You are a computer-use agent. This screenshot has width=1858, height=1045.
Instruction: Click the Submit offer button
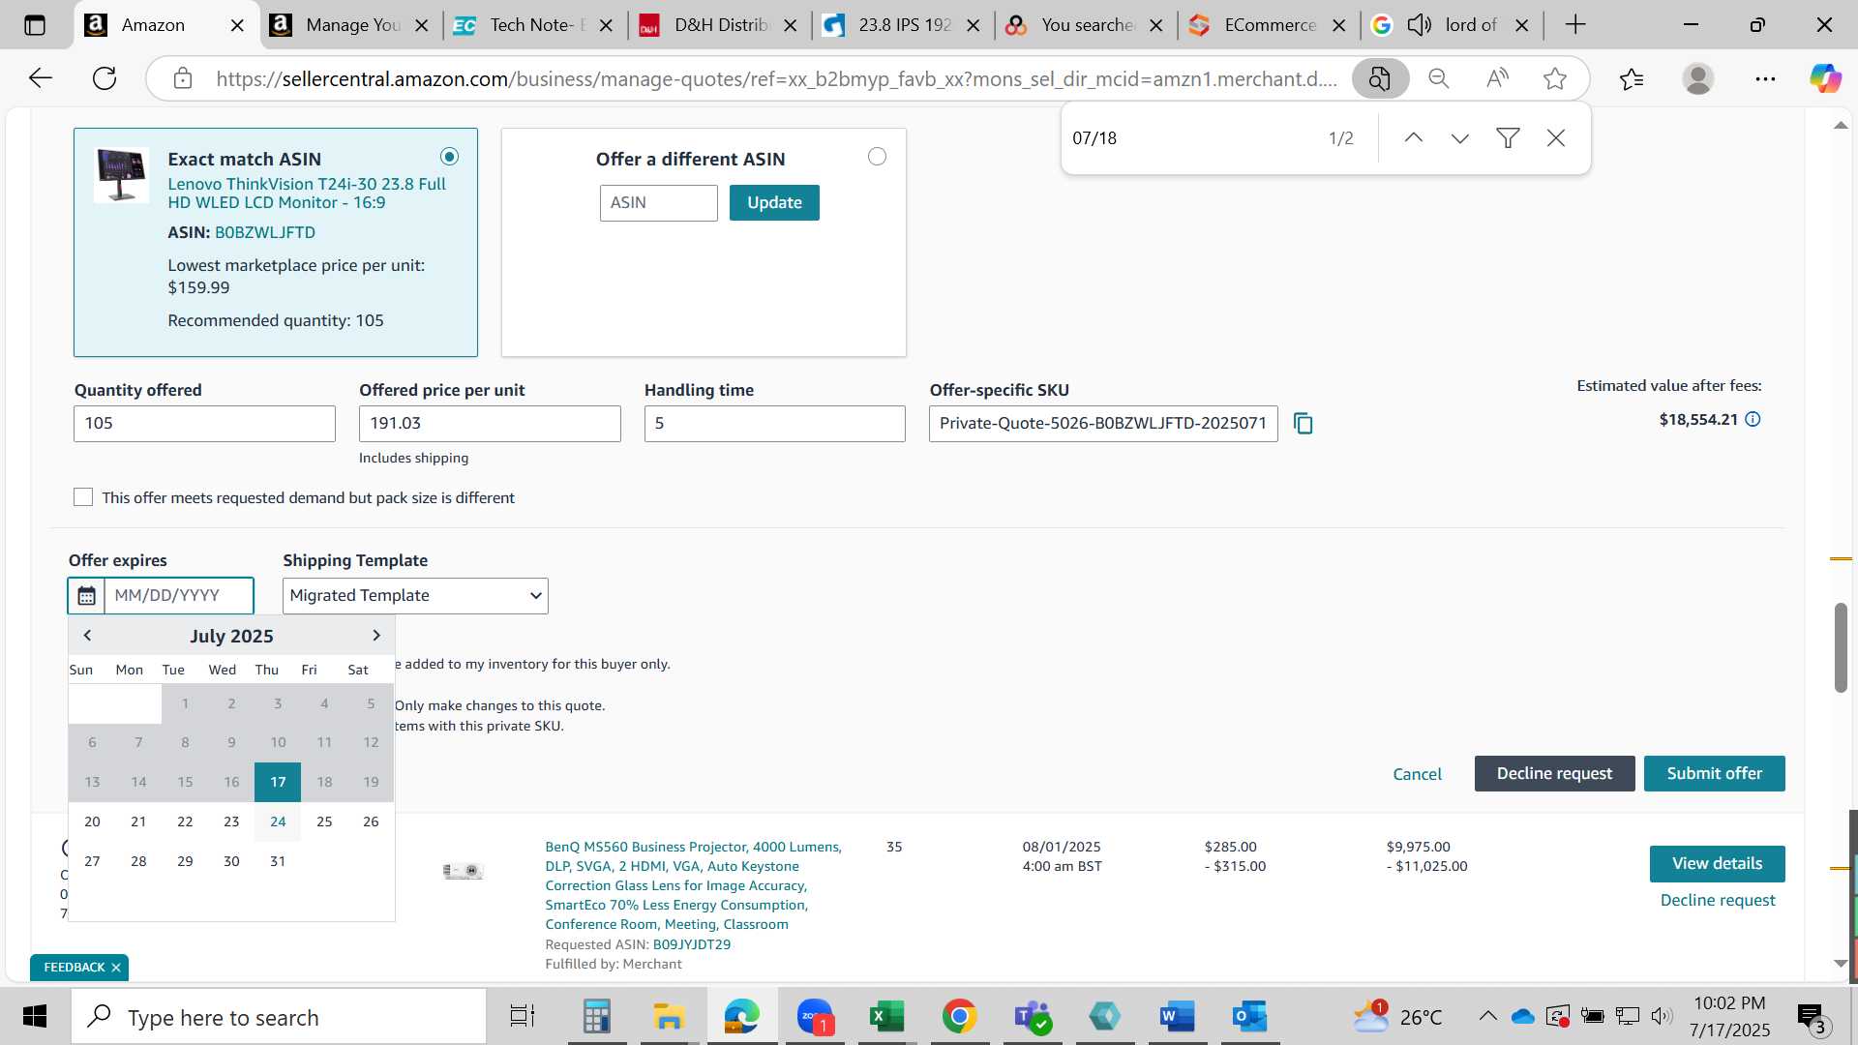point(1714,774)
